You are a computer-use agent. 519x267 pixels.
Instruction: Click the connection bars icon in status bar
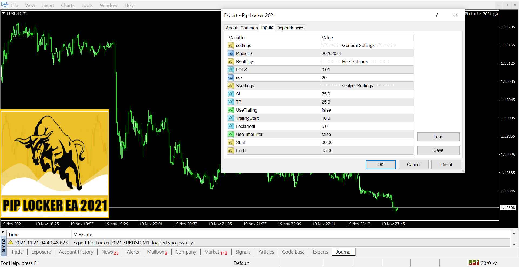tap(474, 263)
